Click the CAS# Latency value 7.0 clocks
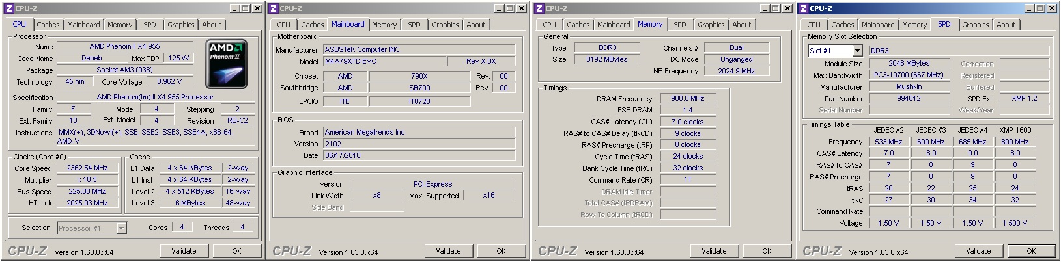1061x262 pixels. point(688,122)
